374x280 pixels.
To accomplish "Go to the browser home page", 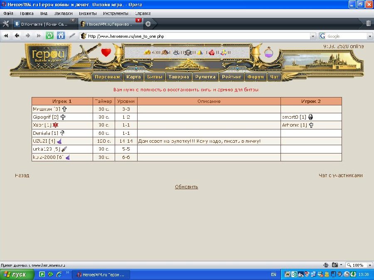I will pos(61,36).
